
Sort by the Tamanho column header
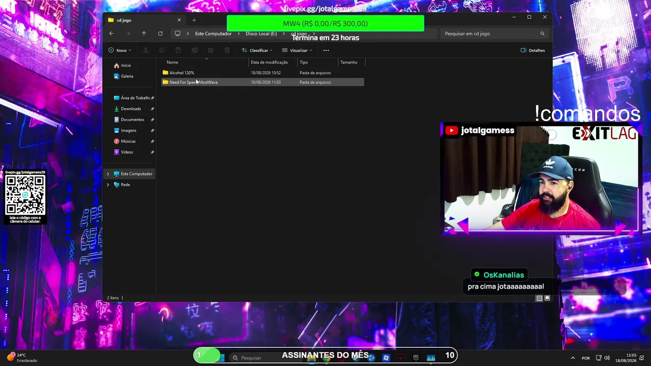point(351,62)
